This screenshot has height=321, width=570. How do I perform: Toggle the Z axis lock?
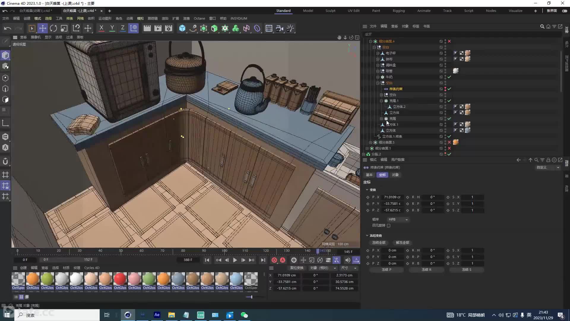(x=123, y=28)
